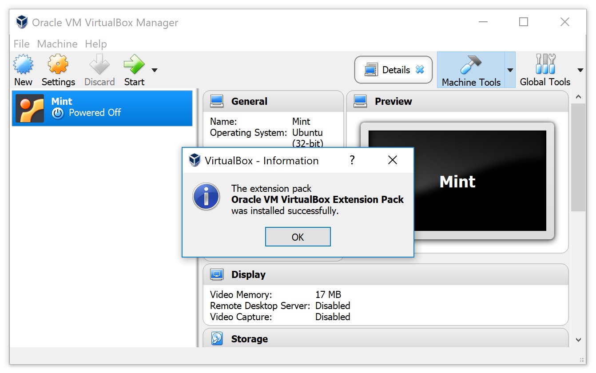Click the Video Capture label
The width and height of the screenshot is (596, 373).
(241, 317)
